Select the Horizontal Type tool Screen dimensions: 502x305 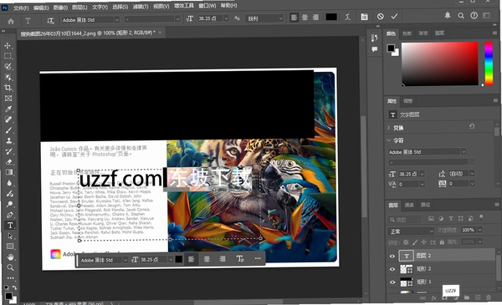10,225
